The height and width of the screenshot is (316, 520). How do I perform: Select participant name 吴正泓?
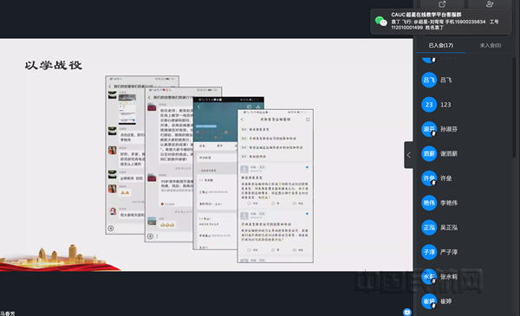(449, 228)
